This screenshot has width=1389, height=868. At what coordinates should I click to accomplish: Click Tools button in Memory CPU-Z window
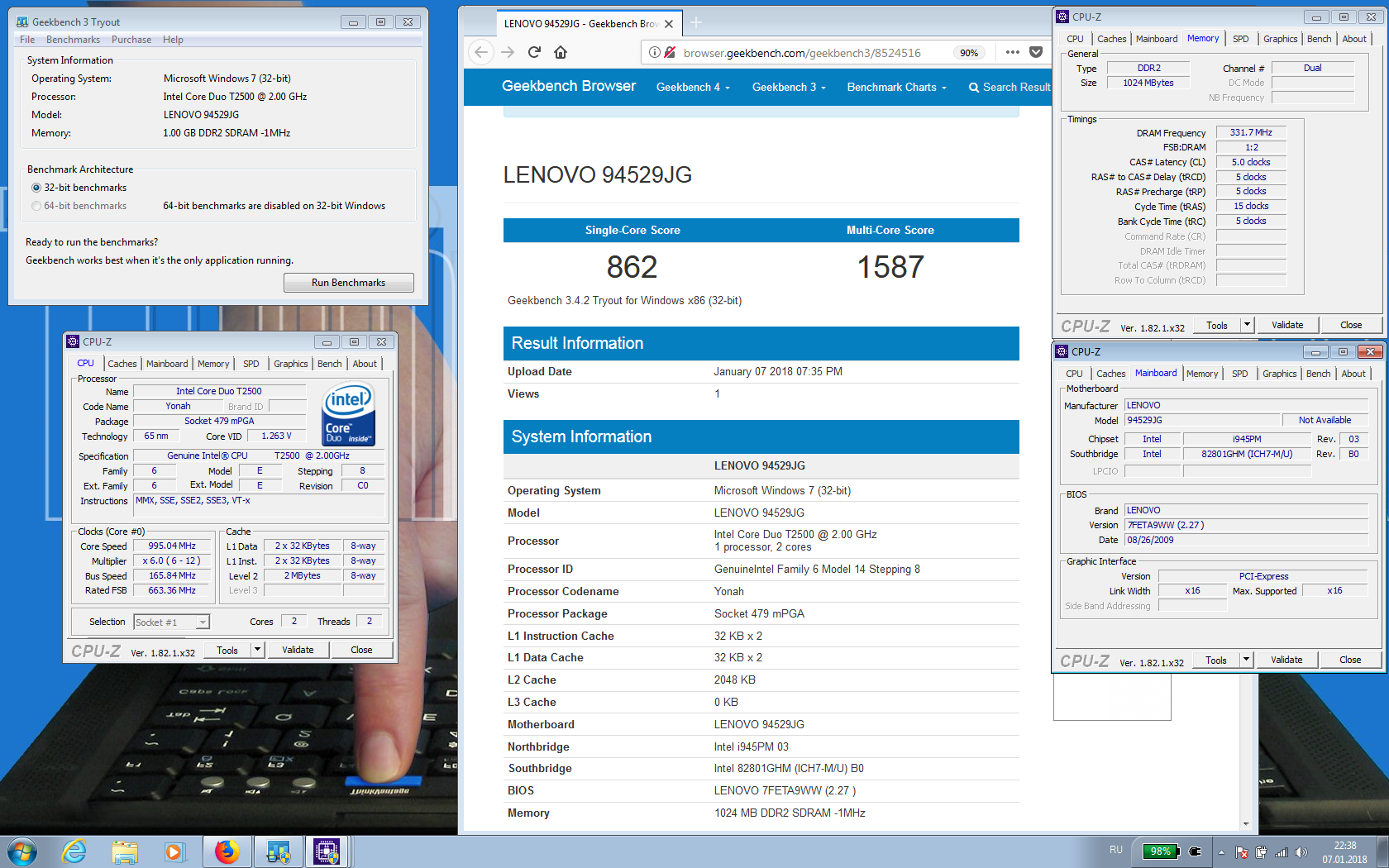(1217, 325)
